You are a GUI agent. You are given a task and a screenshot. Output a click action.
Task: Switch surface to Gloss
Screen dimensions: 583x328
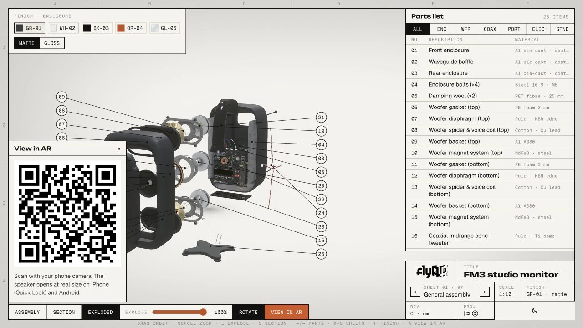pos(52,43)
